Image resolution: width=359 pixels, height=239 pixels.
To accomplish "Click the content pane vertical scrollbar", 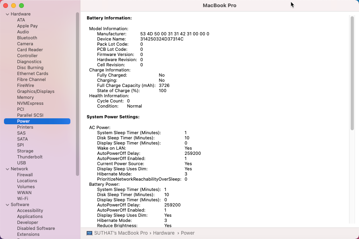I will point(352,73).
